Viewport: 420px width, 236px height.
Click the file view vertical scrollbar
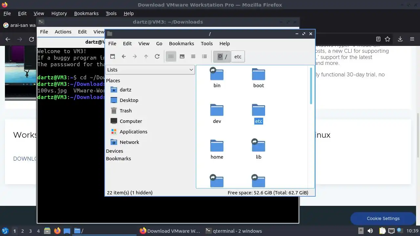(311, 86)
